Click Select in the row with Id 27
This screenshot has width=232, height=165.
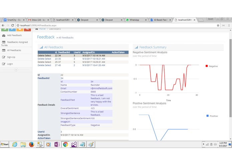tap(48, 65)
